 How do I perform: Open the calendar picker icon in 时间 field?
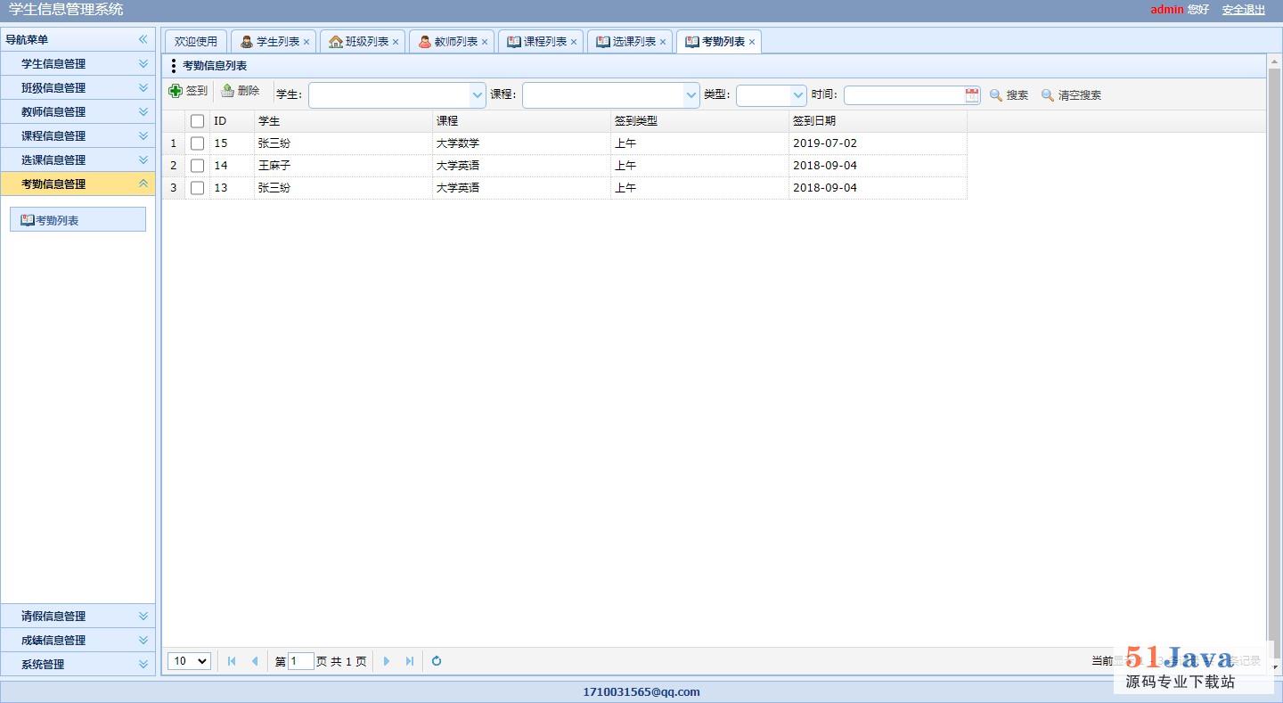pyautogui.click(x=972, y=95)
